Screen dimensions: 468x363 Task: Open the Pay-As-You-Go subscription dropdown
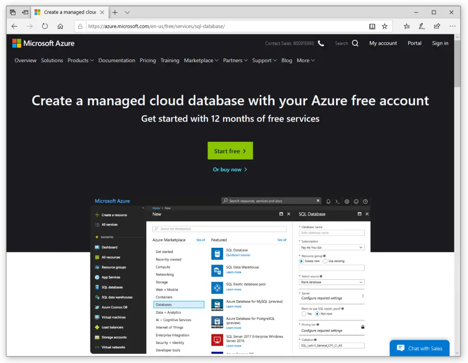click(332, 247)
